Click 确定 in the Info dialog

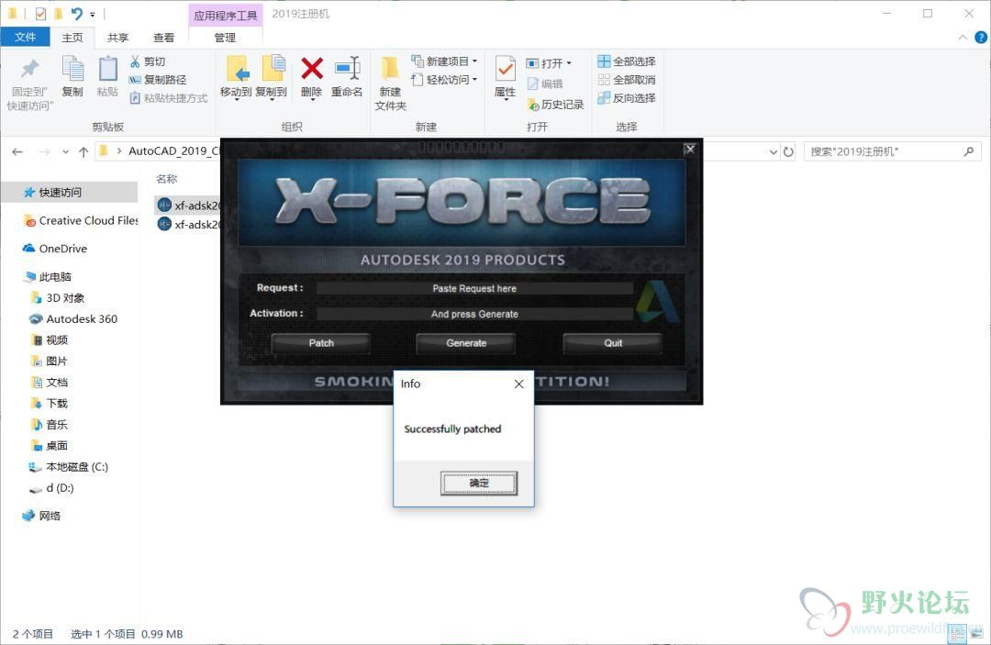tap(479, 484)
